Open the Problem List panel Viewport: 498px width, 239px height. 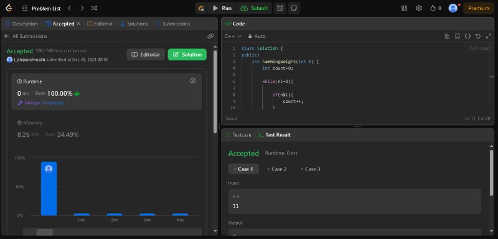coord(41,8)
